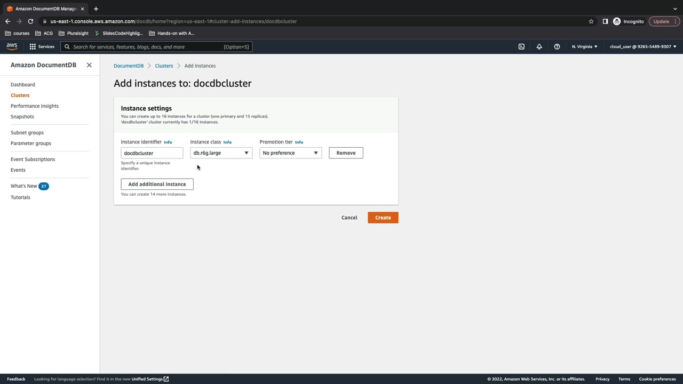Click the Incognito profile icon
683x384 pixels.
(617, 21)
